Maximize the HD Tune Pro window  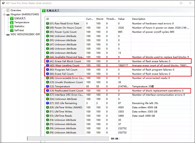pyautogui.click(x=181, y=3)
